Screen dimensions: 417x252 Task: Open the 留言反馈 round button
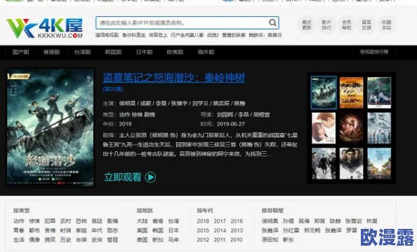(x=366, y=24)
